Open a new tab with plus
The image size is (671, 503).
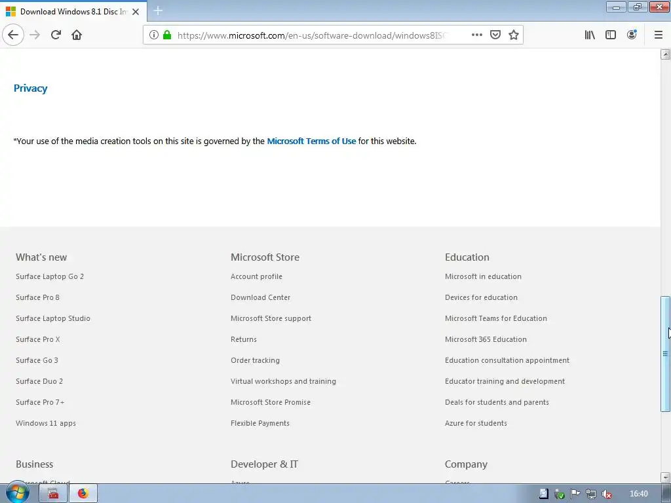point(158,10)
